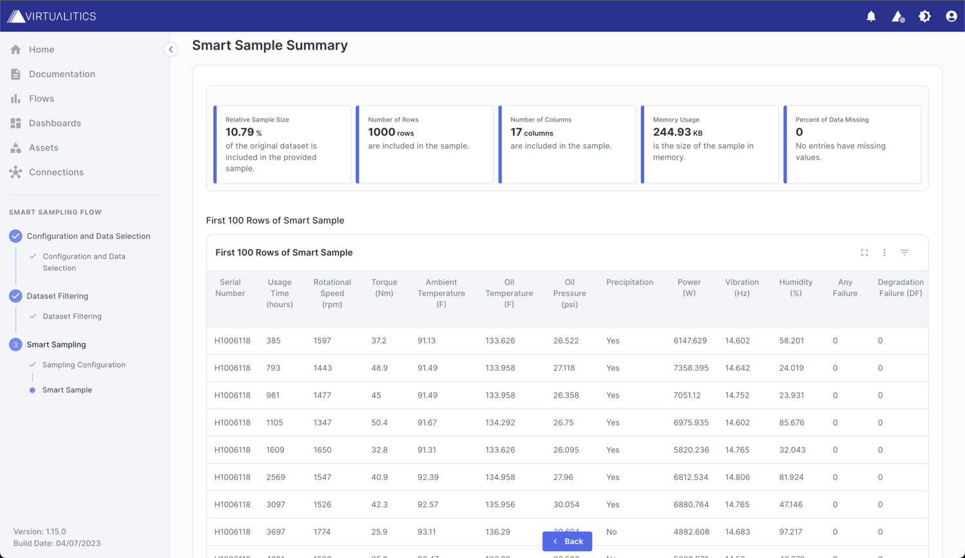Select the Flows icon in the sidebar

[x=15, y=98]
